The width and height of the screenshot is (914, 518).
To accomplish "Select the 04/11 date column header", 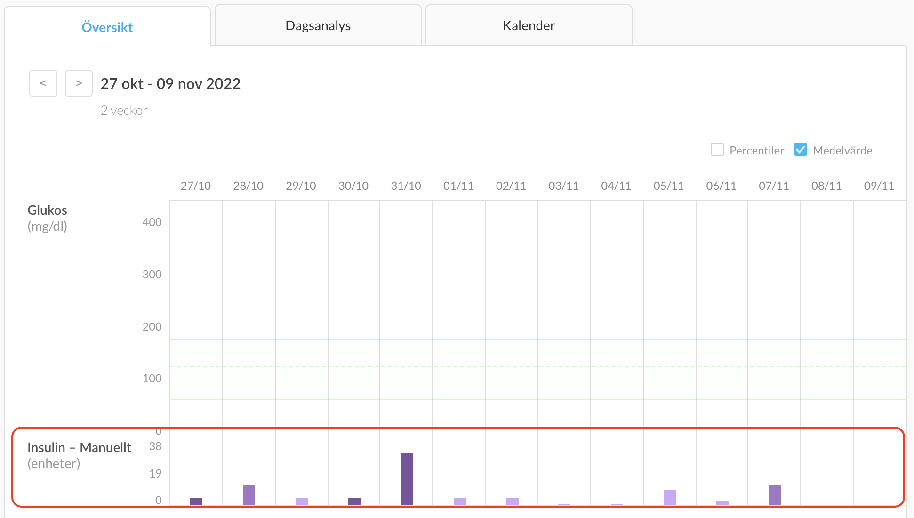I will point(616,186).
